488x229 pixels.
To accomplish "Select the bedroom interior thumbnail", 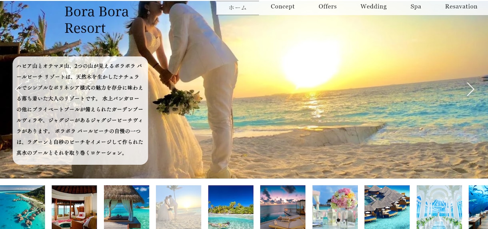I will click(x=74, y=207).
